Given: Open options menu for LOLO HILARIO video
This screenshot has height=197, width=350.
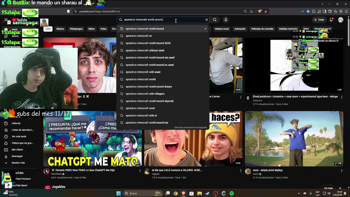Looking at the screenshot, I should [x=241, y=171].
